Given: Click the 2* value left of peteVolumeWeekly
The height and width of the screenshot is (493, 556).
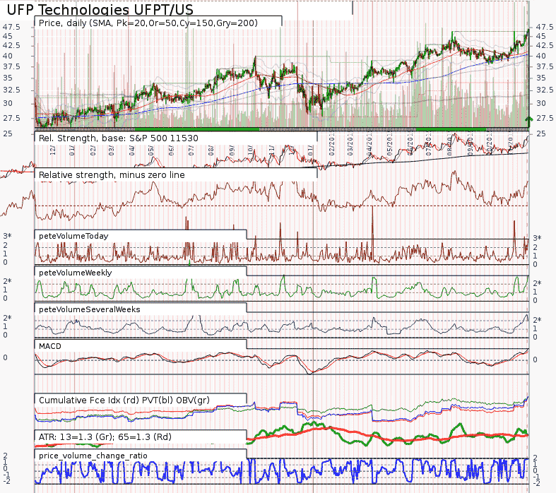Looking at the screenshot, I should [x=8, y=281].
